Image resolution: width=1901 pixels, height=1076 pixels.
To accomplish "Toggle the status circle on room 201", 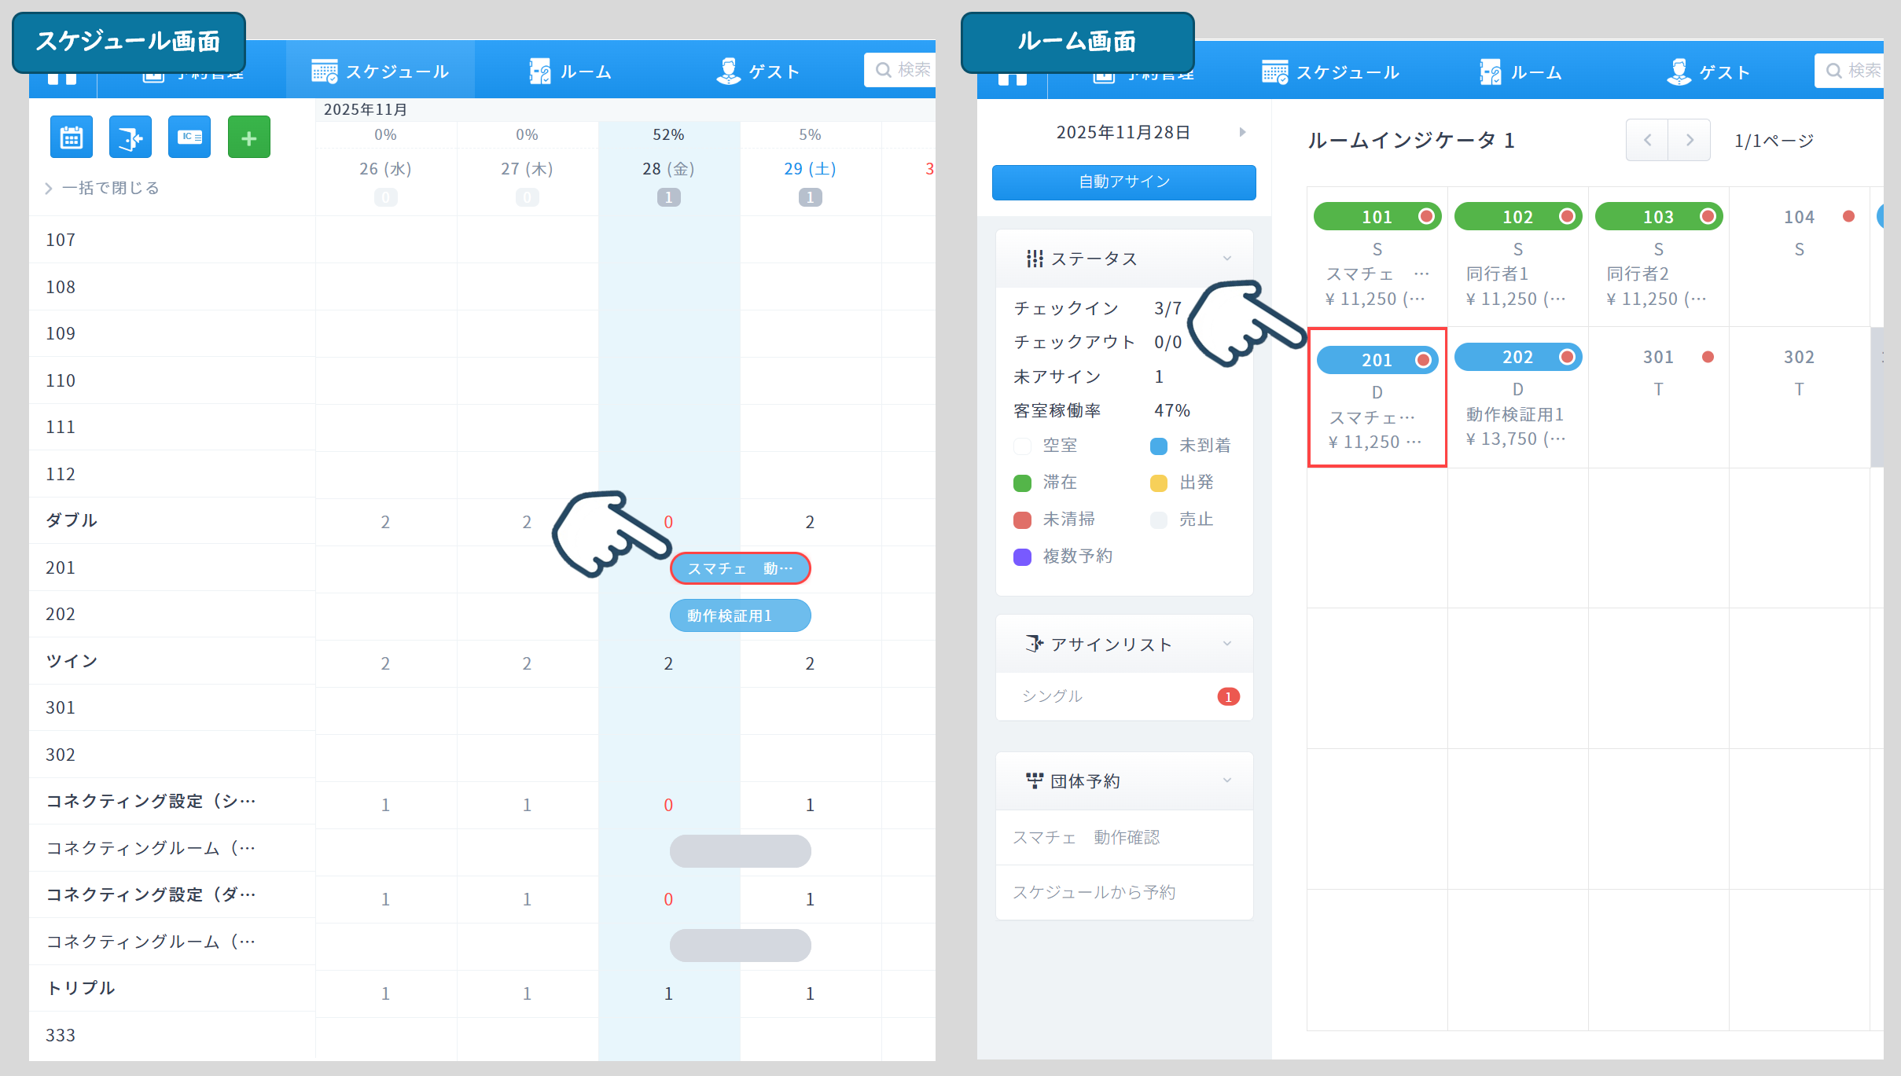I will [1423, 360].
